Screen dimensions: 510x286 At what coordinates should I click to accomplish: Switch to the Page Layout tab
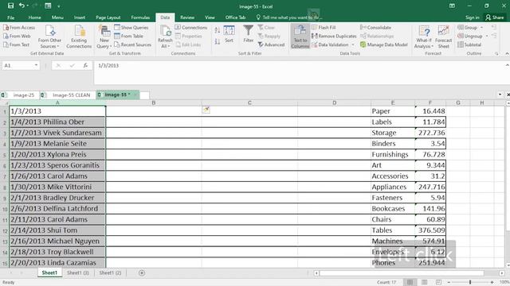click(108, 17)
